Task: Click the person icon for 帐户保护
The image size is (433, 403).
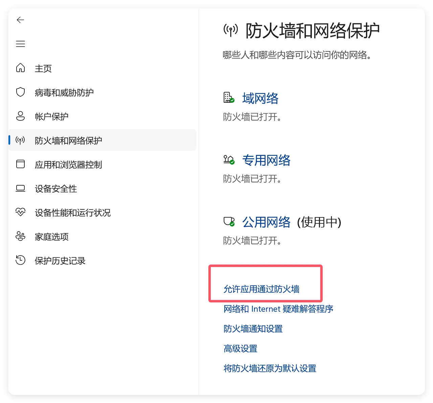Action: pyautogui.click(x=20, y=116)
